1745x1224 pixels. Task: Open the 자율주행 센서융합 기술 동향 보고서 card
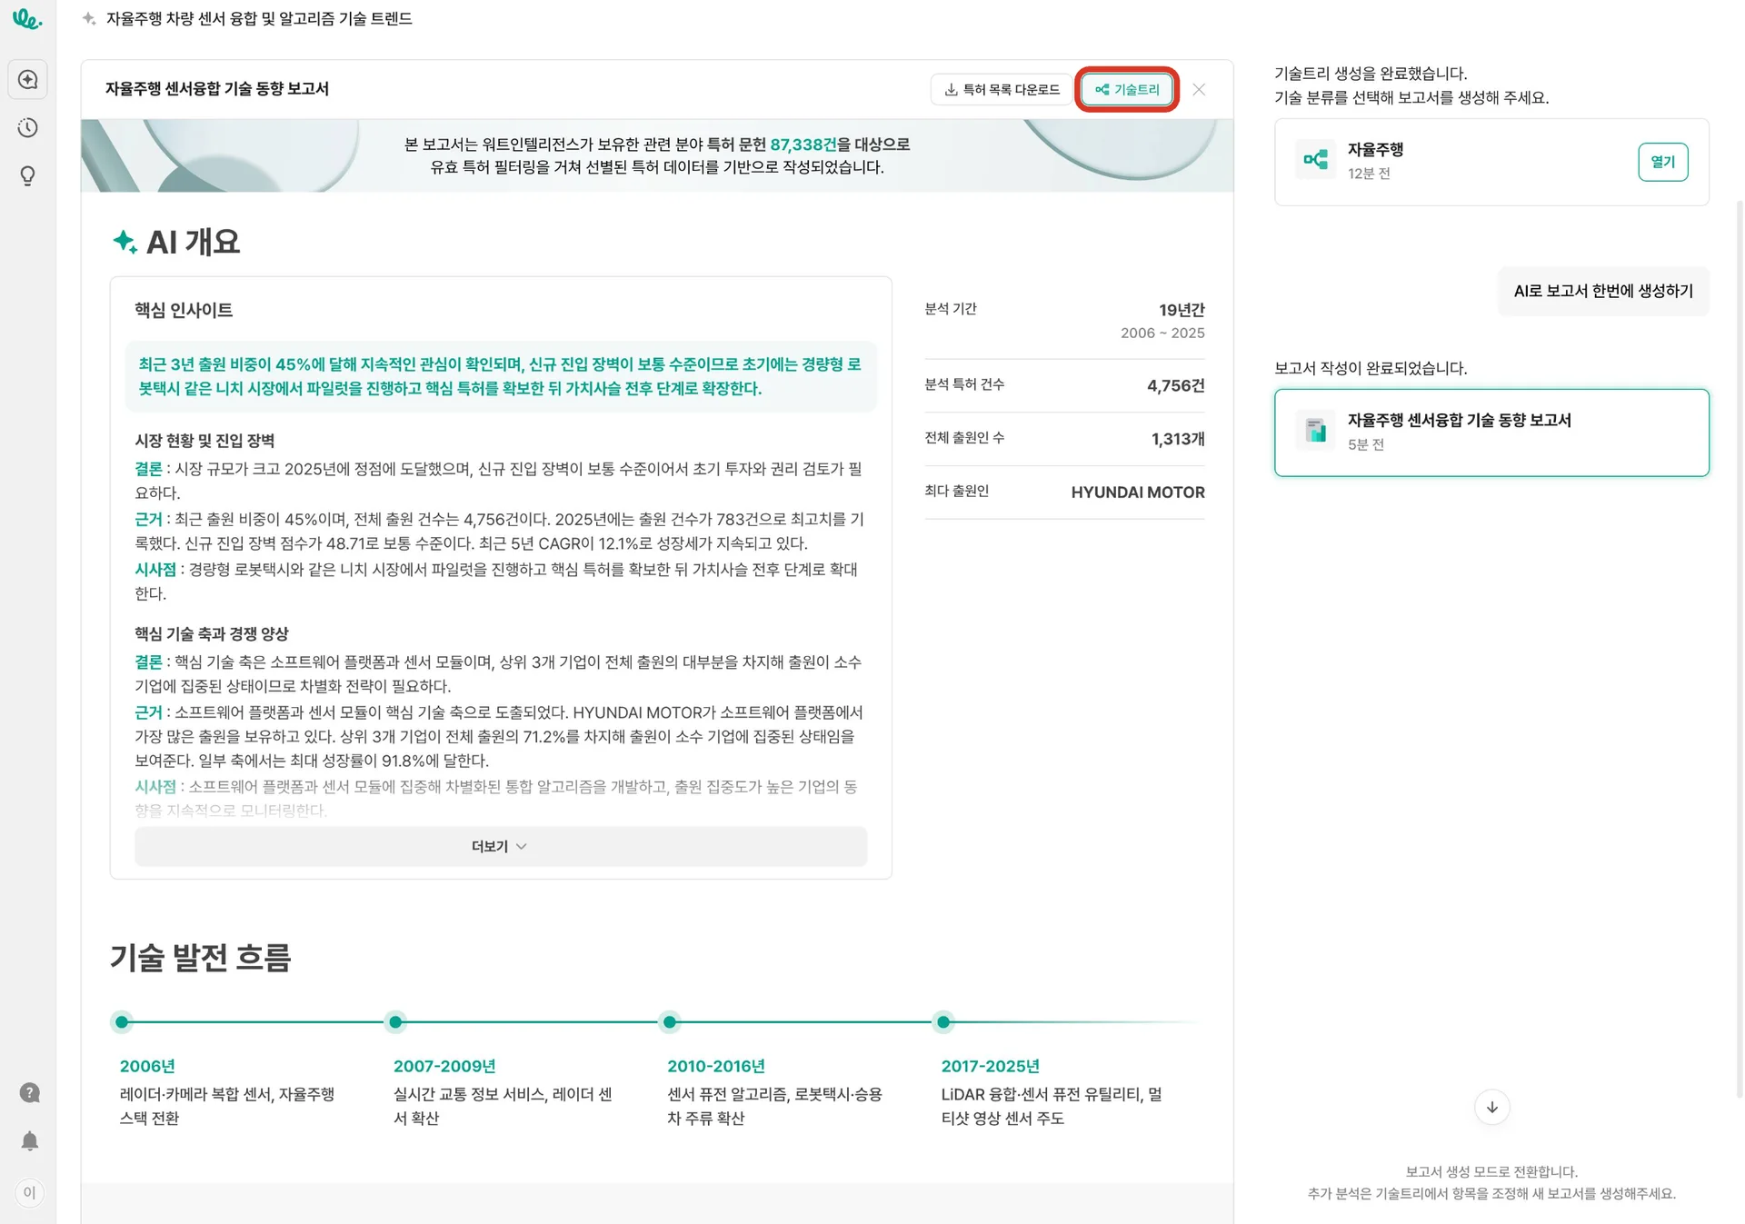pos(1491,433)
